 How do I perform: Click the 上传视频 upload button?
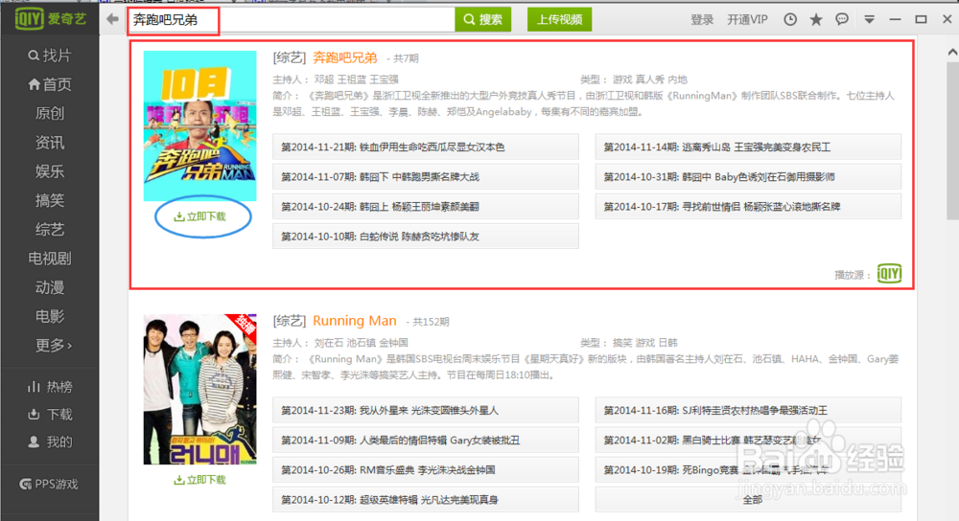[x=560, y=19]
